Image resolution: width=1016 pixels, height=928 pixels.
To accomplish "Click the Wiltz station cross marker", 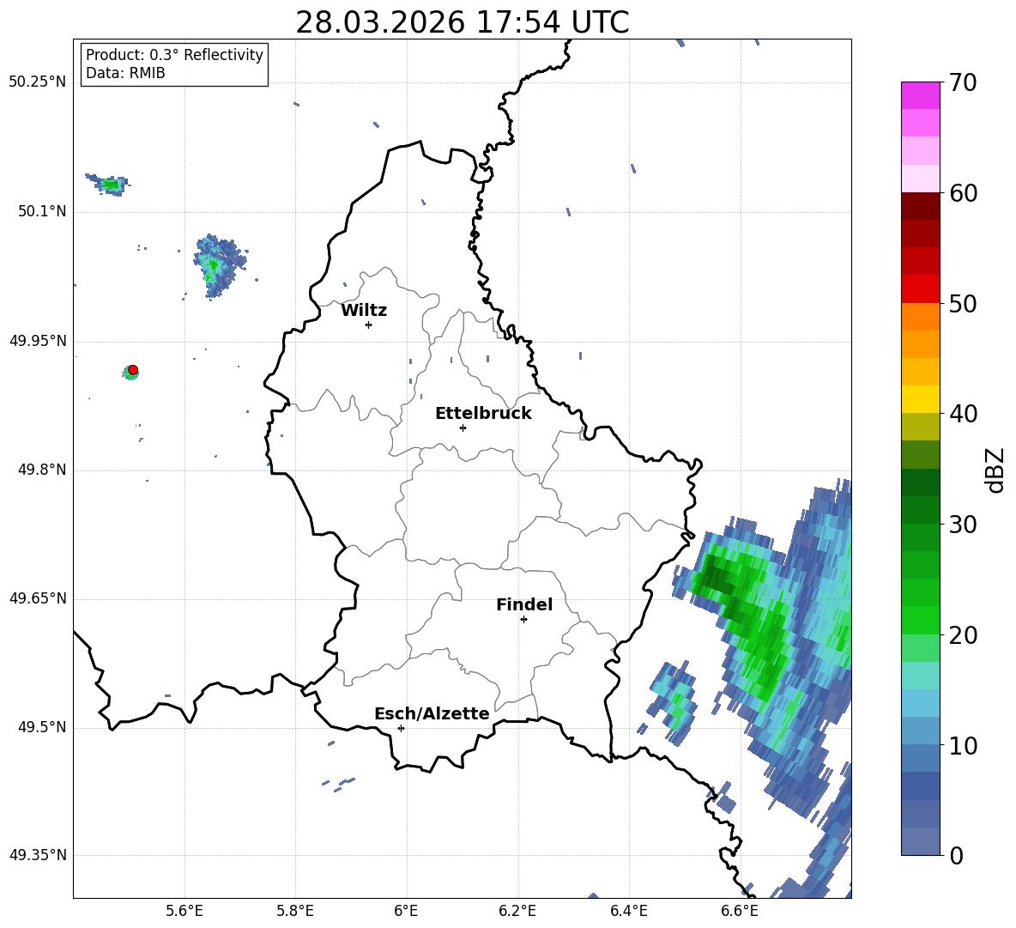I will (369, 324).
